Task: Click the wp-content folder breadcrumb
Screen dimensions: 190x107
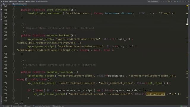Action: tap(13, 1)
